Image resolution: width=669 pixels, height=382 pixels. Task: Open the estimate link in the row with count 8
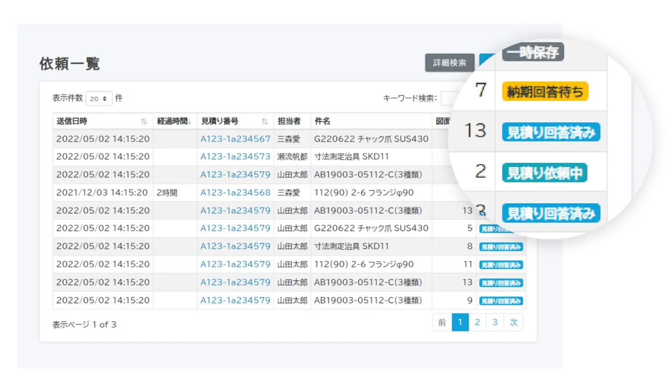click(235, 246)
